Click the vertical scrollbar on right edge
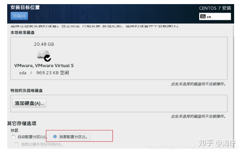Image resolution: width=242 pixels, height=153 pixels. [233, 86]
